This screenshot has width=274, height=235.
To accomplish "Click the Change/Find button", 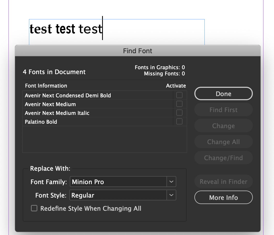I will pyautogui.click(x=223, y=158).
